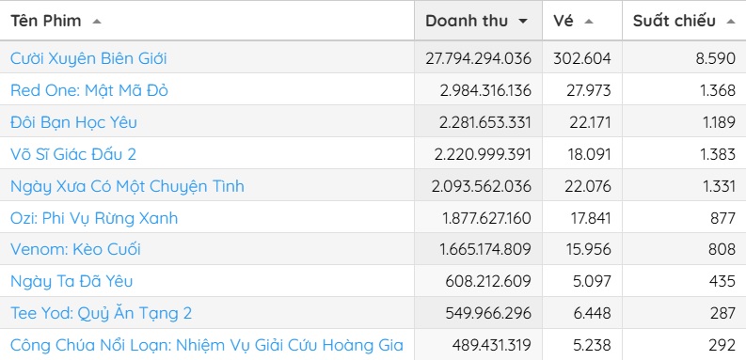Click the descending arrow in Doanh thu header

point(523,22)
